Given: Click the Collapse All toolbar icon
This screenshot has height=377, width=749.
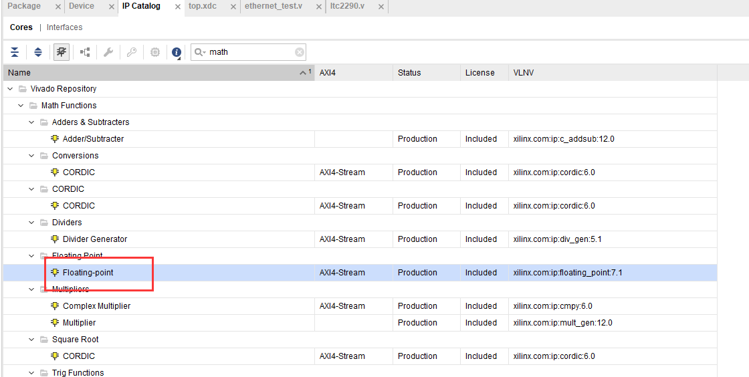Looking at the screenshot, I should pyautogui.click(x=15, y=52).
